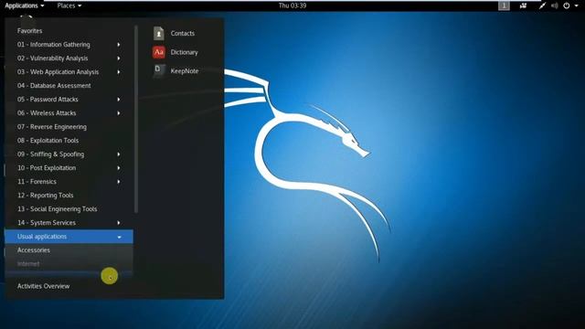Click the menu's vertical scrollbar
This screenshot has height=329, width=585.
136,120
